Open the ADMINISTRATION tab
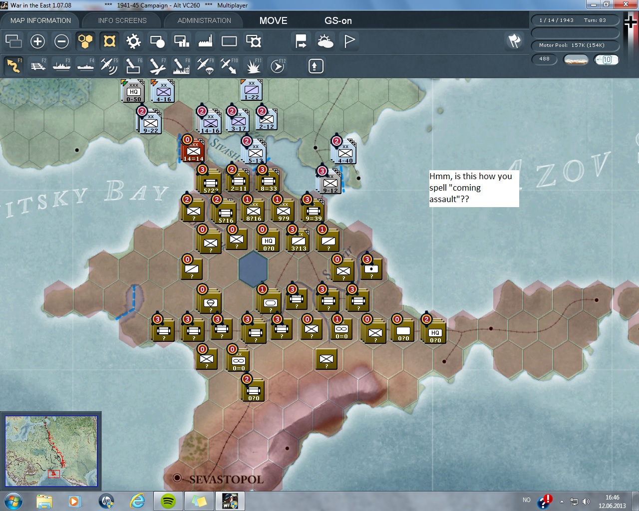The height and width of the screenshot is (511, 639). 204,20
